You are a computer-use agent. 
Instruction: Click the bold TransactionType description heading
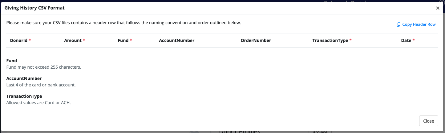point(24,96)
